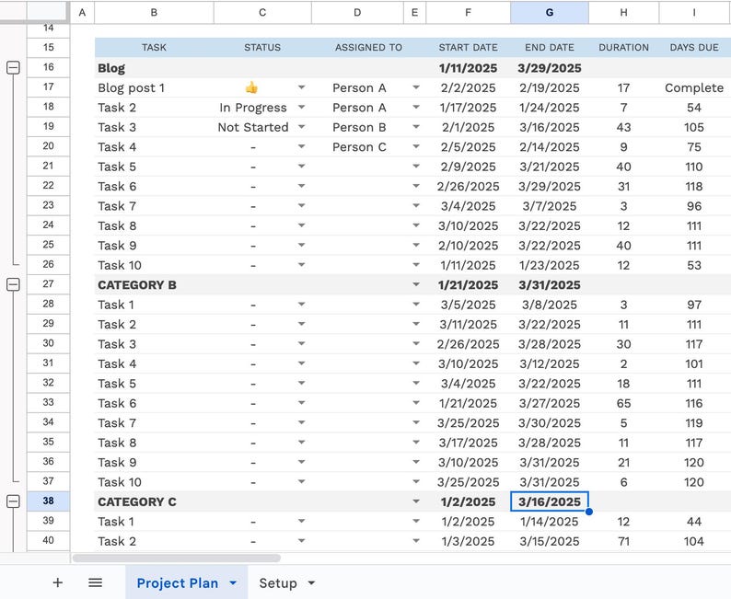The width and height of the screenshot is (731, 599).
Task: Click duration 71 in row 40
Action: [624, 541]
